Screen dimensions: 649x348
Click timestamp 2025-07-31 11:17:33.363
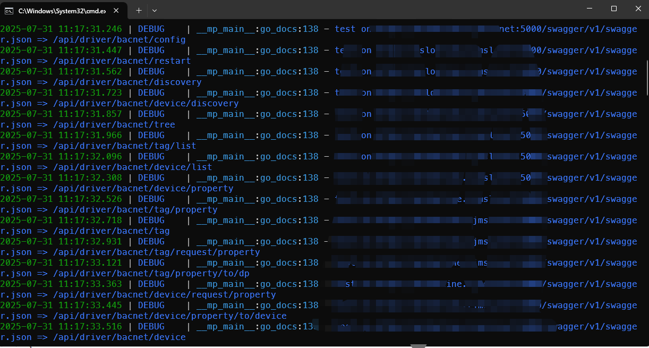[x=61, y=284]
